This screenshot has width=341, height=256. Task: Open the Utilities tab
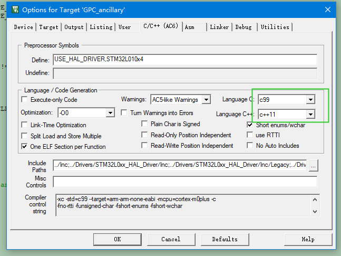click(275, 27)
